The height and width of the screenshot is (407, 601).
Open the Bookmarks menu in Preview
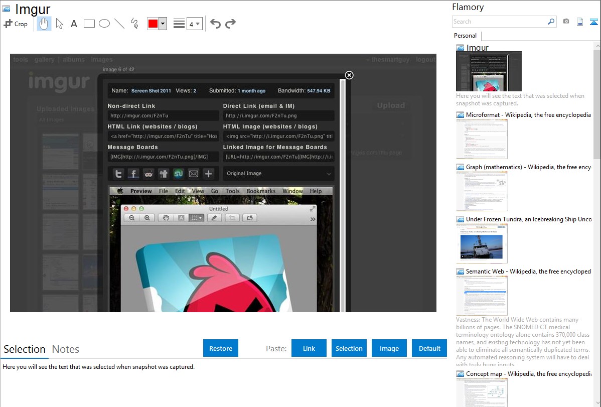(261, 191)
